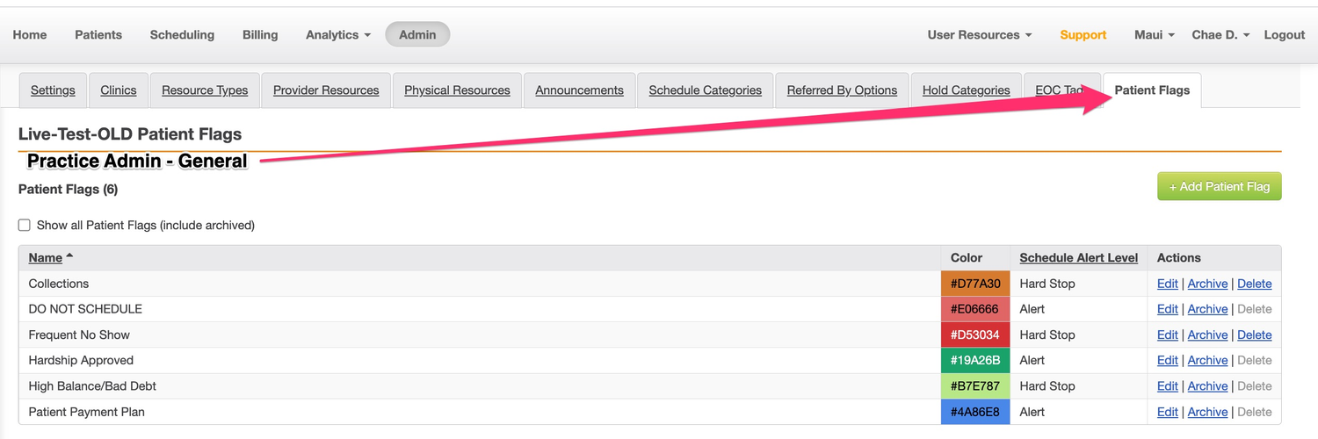This screenshot has height=439, width=1318.
Task: Switch to the Schedule Categories tab
Action: coord(705,90)
